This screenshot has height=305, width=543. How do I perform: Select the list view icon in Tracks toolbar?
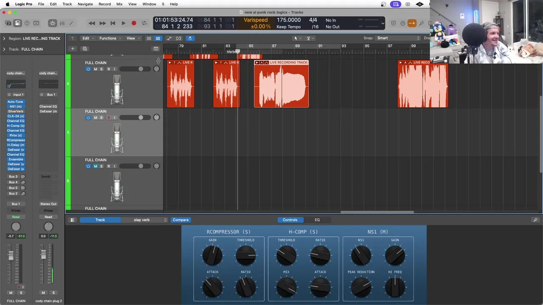tap(158, 38)
